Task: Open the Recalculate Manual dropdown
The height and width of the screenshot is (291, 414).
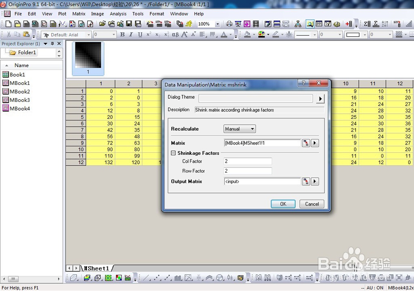Action: point(239,129)
